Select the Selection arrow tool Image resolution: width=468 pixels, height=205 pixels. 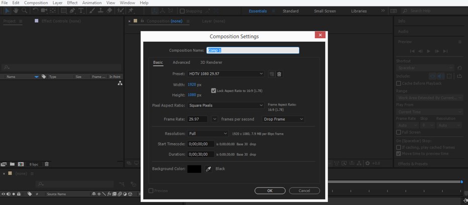click(x=8, y=11)
